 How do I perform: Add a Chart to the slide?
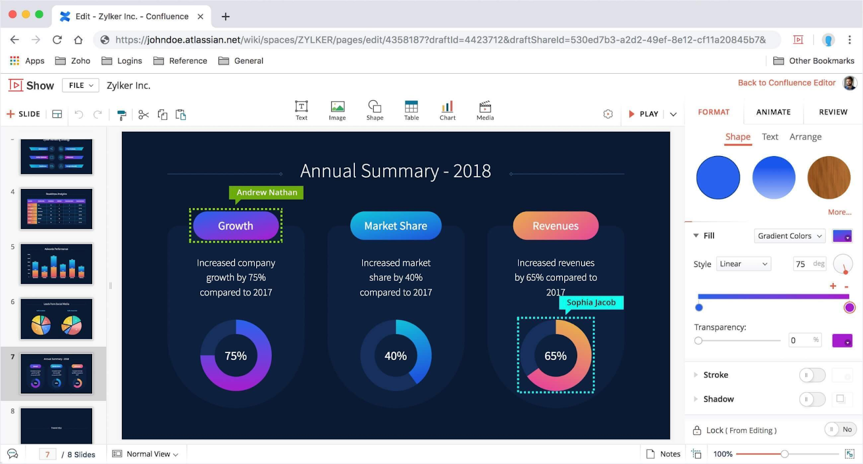[x=448, y=110]
